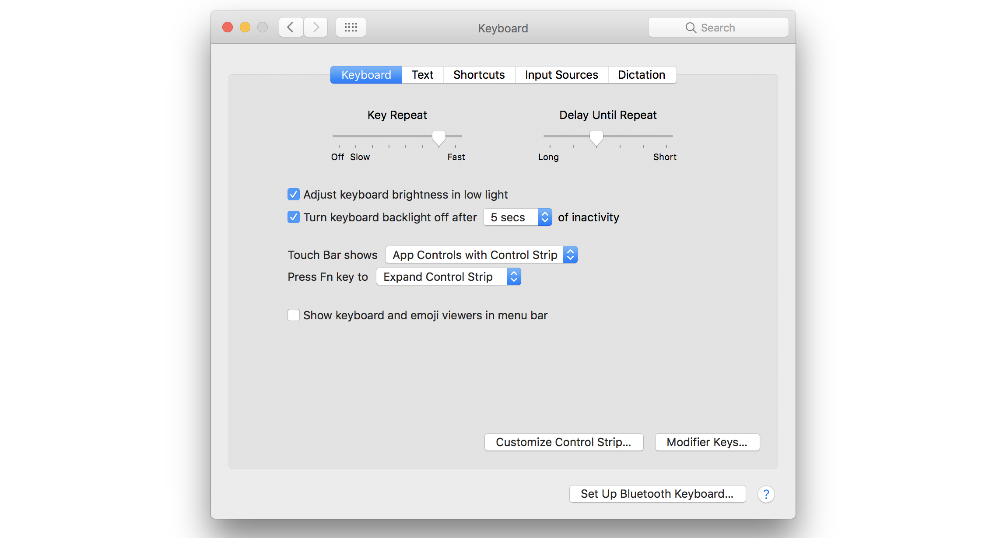Click in the Search field
This screenshot has height=538, width=1003.
tap(719, 28)
